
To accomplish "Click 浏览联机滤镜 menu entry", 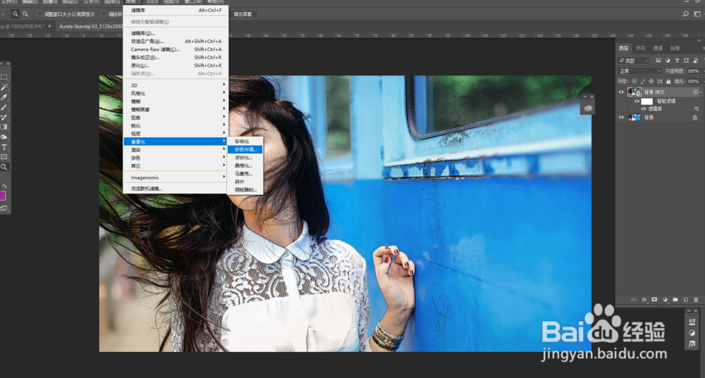I will (176, 189).
